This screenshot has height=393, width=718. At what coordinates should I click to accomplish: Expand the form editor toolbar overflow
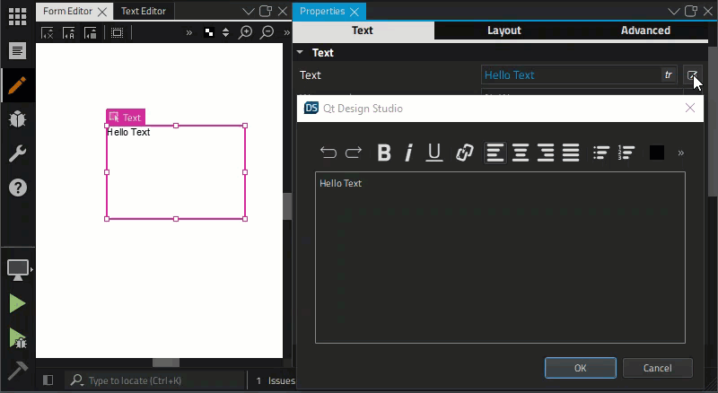point(188,32)
